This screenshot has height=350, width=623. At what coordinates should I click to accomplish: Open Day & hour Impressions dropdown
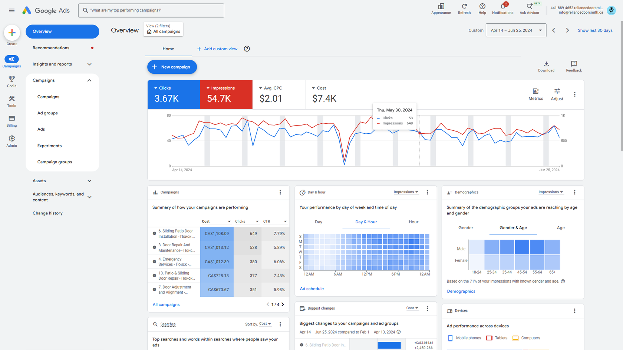(406, 192)
